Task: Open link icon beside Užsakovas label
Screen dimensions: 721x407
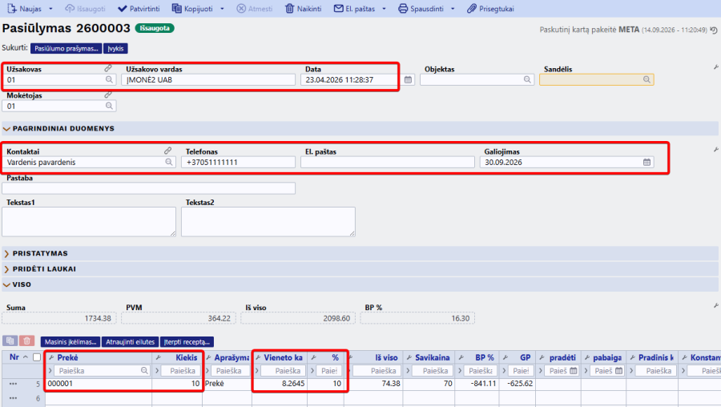Action: 108,68
